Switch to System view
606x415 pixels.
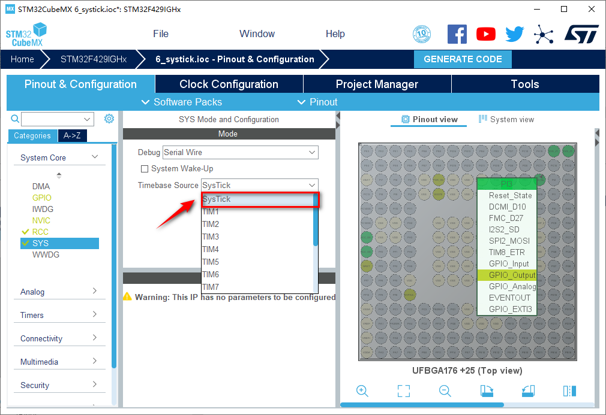tap(506, 119)
